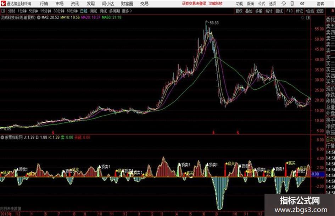Click the 多股 toolbar button
This screenshot has height=216, width=335.
tap(259, 11)
